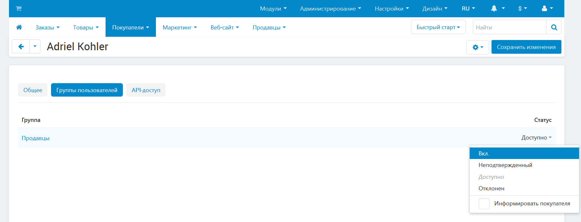This screenshot has height=222, width=581.
Task: Expand the dropdown beside the back arrow
Action: pyautogui.click(x=35, y=47)
